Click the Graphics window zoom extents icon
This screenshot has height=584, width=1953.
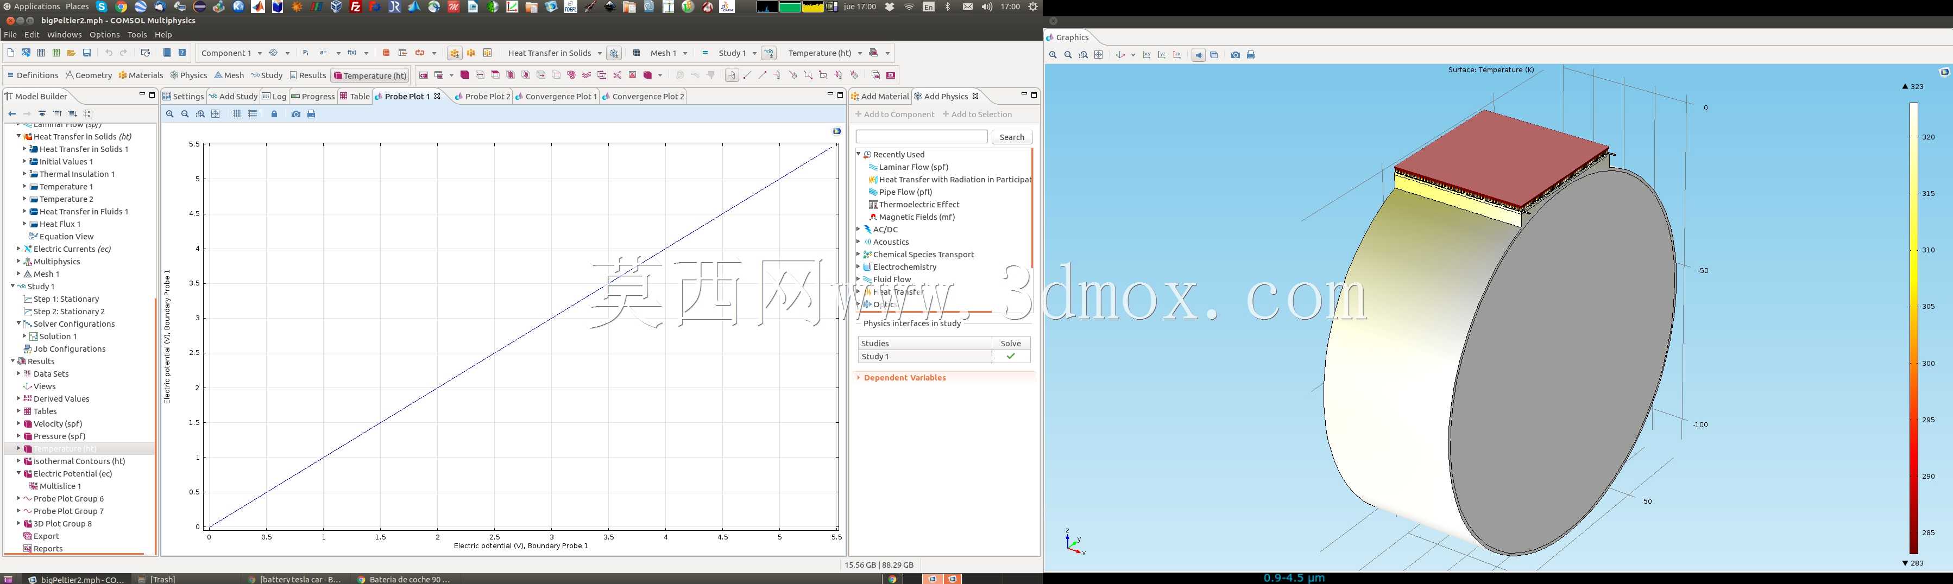1099,55
